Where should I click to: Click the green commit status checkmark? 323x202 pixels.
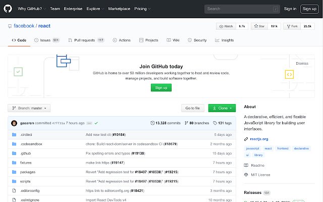[96, 123]
